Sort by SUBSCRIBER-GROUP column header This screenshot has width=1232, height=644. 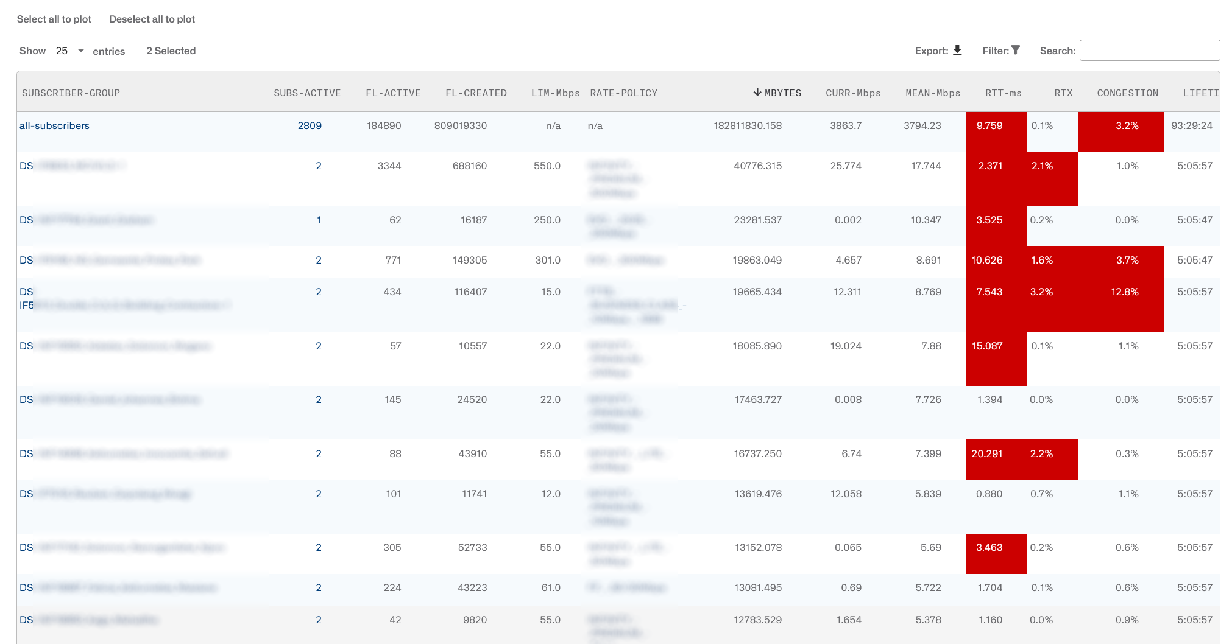coord(71,93)
